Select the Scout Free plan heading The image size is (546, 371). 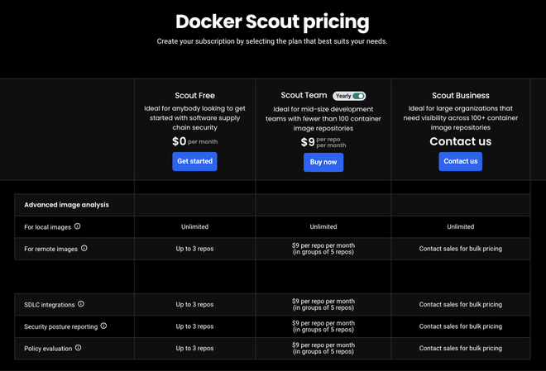coord(195,96)
